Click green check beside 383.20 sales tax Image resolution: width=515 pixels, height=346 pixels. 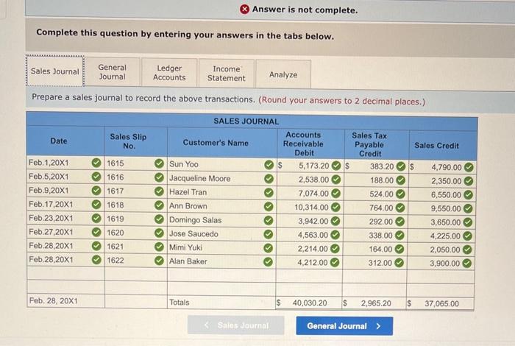[x=401, y=166]
